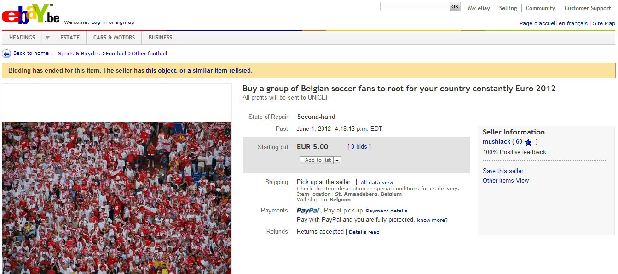Click the search OK button

click(455, 6)
